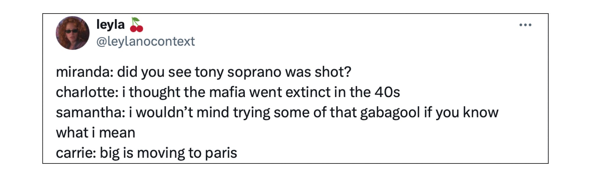Screen dimensions: 591x177
Task: Click leyla's profile avatar picture
Action: coord(73,33)
